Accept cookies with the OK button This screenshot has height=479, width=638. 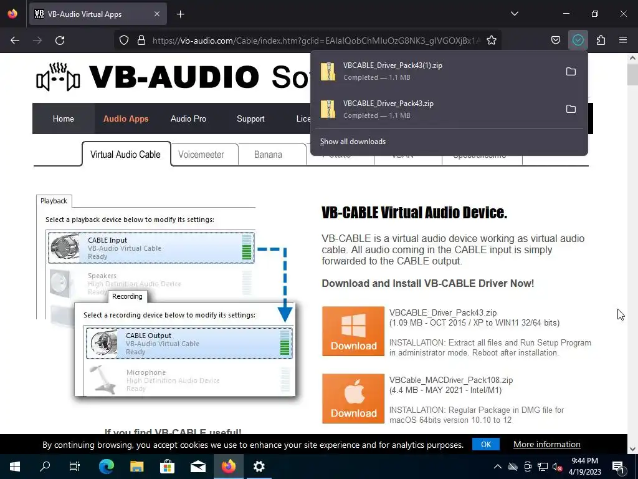click(486, 444)
